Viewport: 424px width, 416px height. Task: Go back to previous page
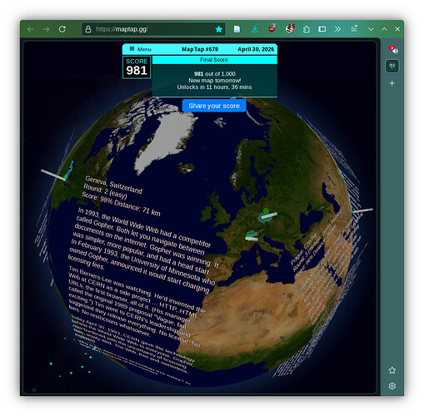pos(31,29)
